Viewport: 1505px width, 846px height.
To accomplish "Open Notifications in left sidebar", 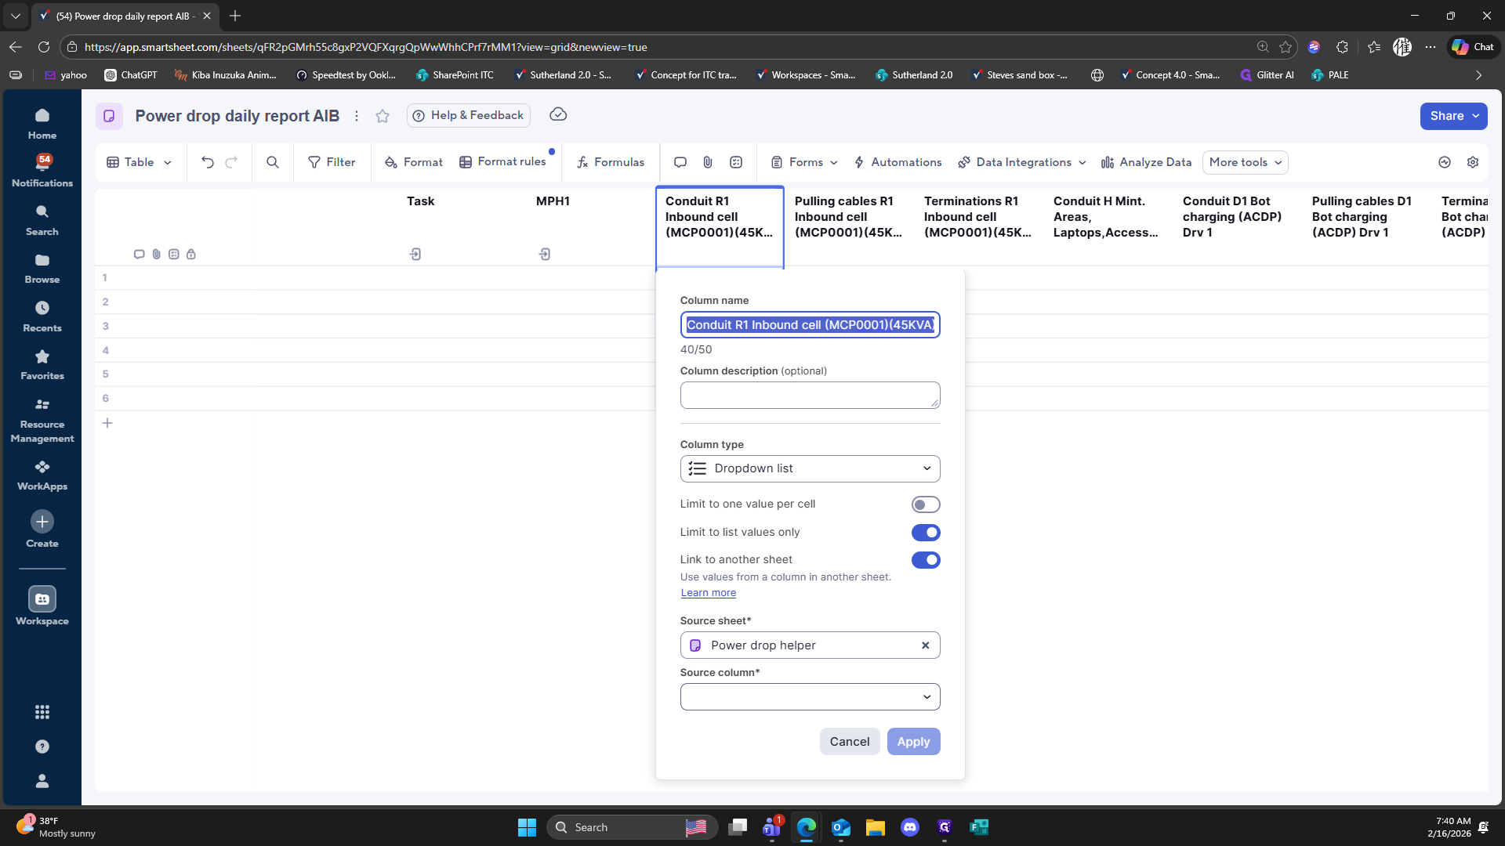I will (42, 170).
